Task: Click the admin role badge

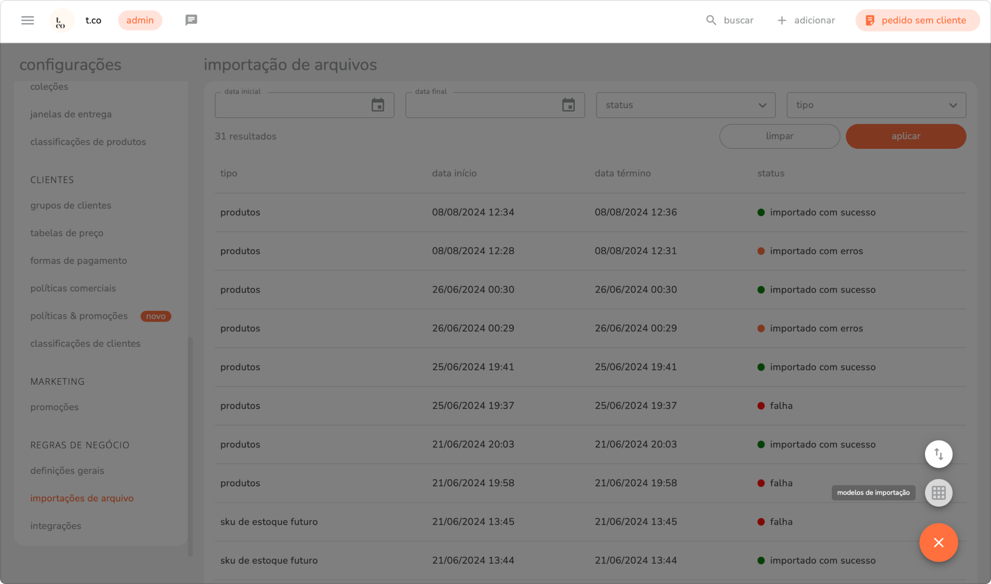Action: pos(140,20)
